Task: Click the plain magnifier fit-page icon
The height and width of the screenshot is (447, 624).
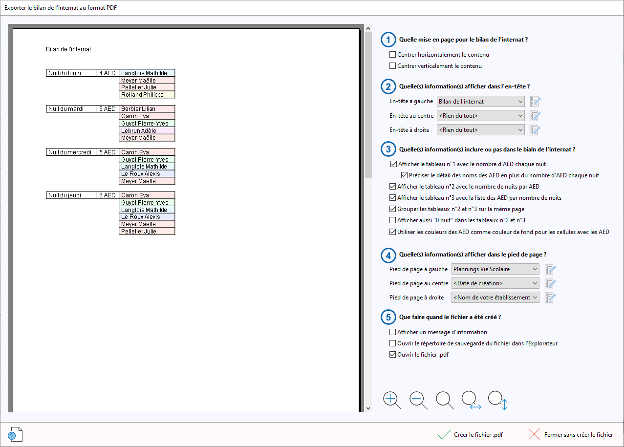Action: click(444, 400)
